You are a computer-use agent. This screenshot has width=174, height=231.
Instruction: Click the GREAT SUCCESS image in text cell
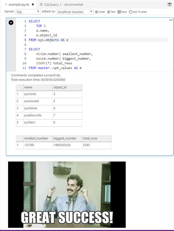coord(67,195)
